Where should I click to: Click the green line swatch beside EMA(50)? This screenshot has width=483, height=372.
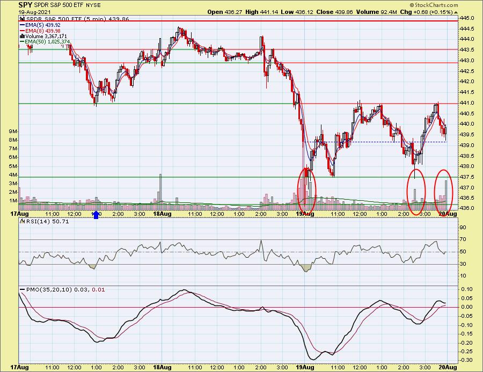[22, 42]
